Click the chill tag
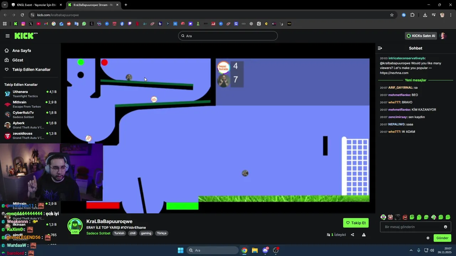Viewport: 456px width, 256px height. tap(133, 233)
